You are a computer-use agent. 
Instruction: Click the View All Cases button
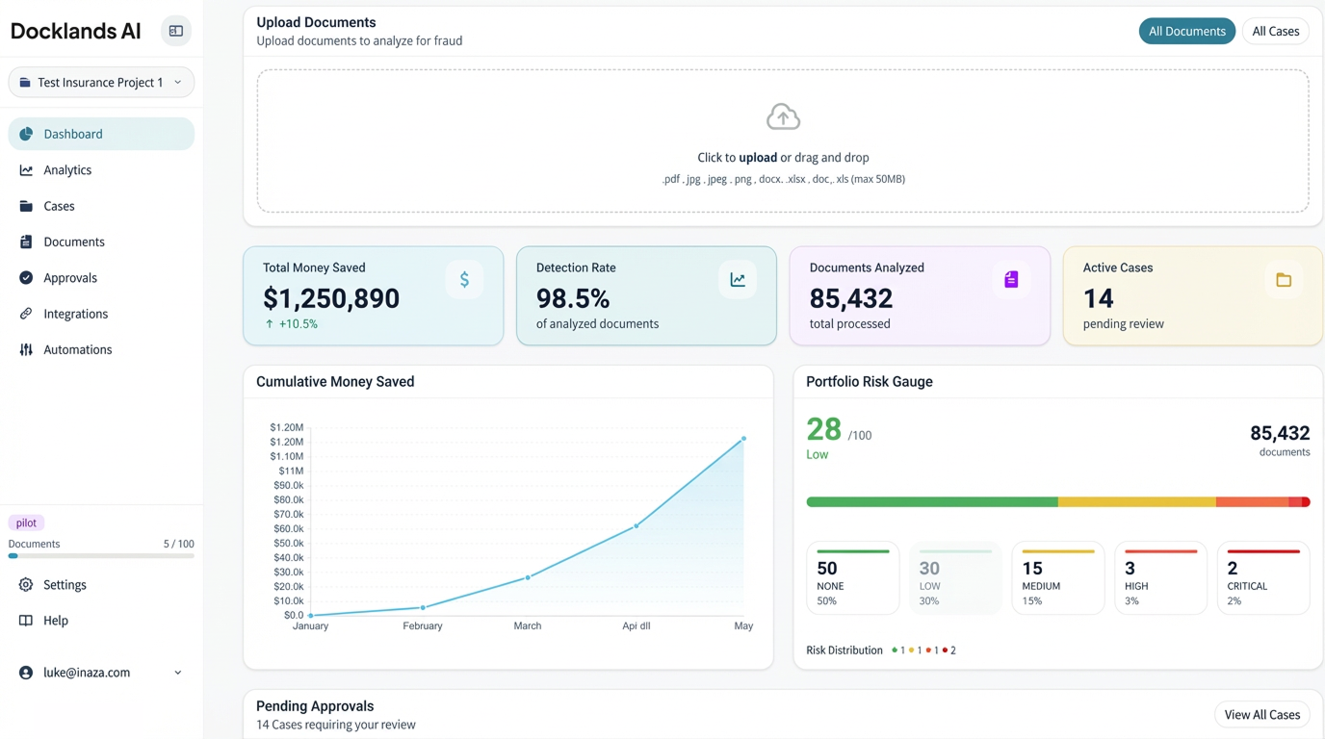click(1261, 714)
